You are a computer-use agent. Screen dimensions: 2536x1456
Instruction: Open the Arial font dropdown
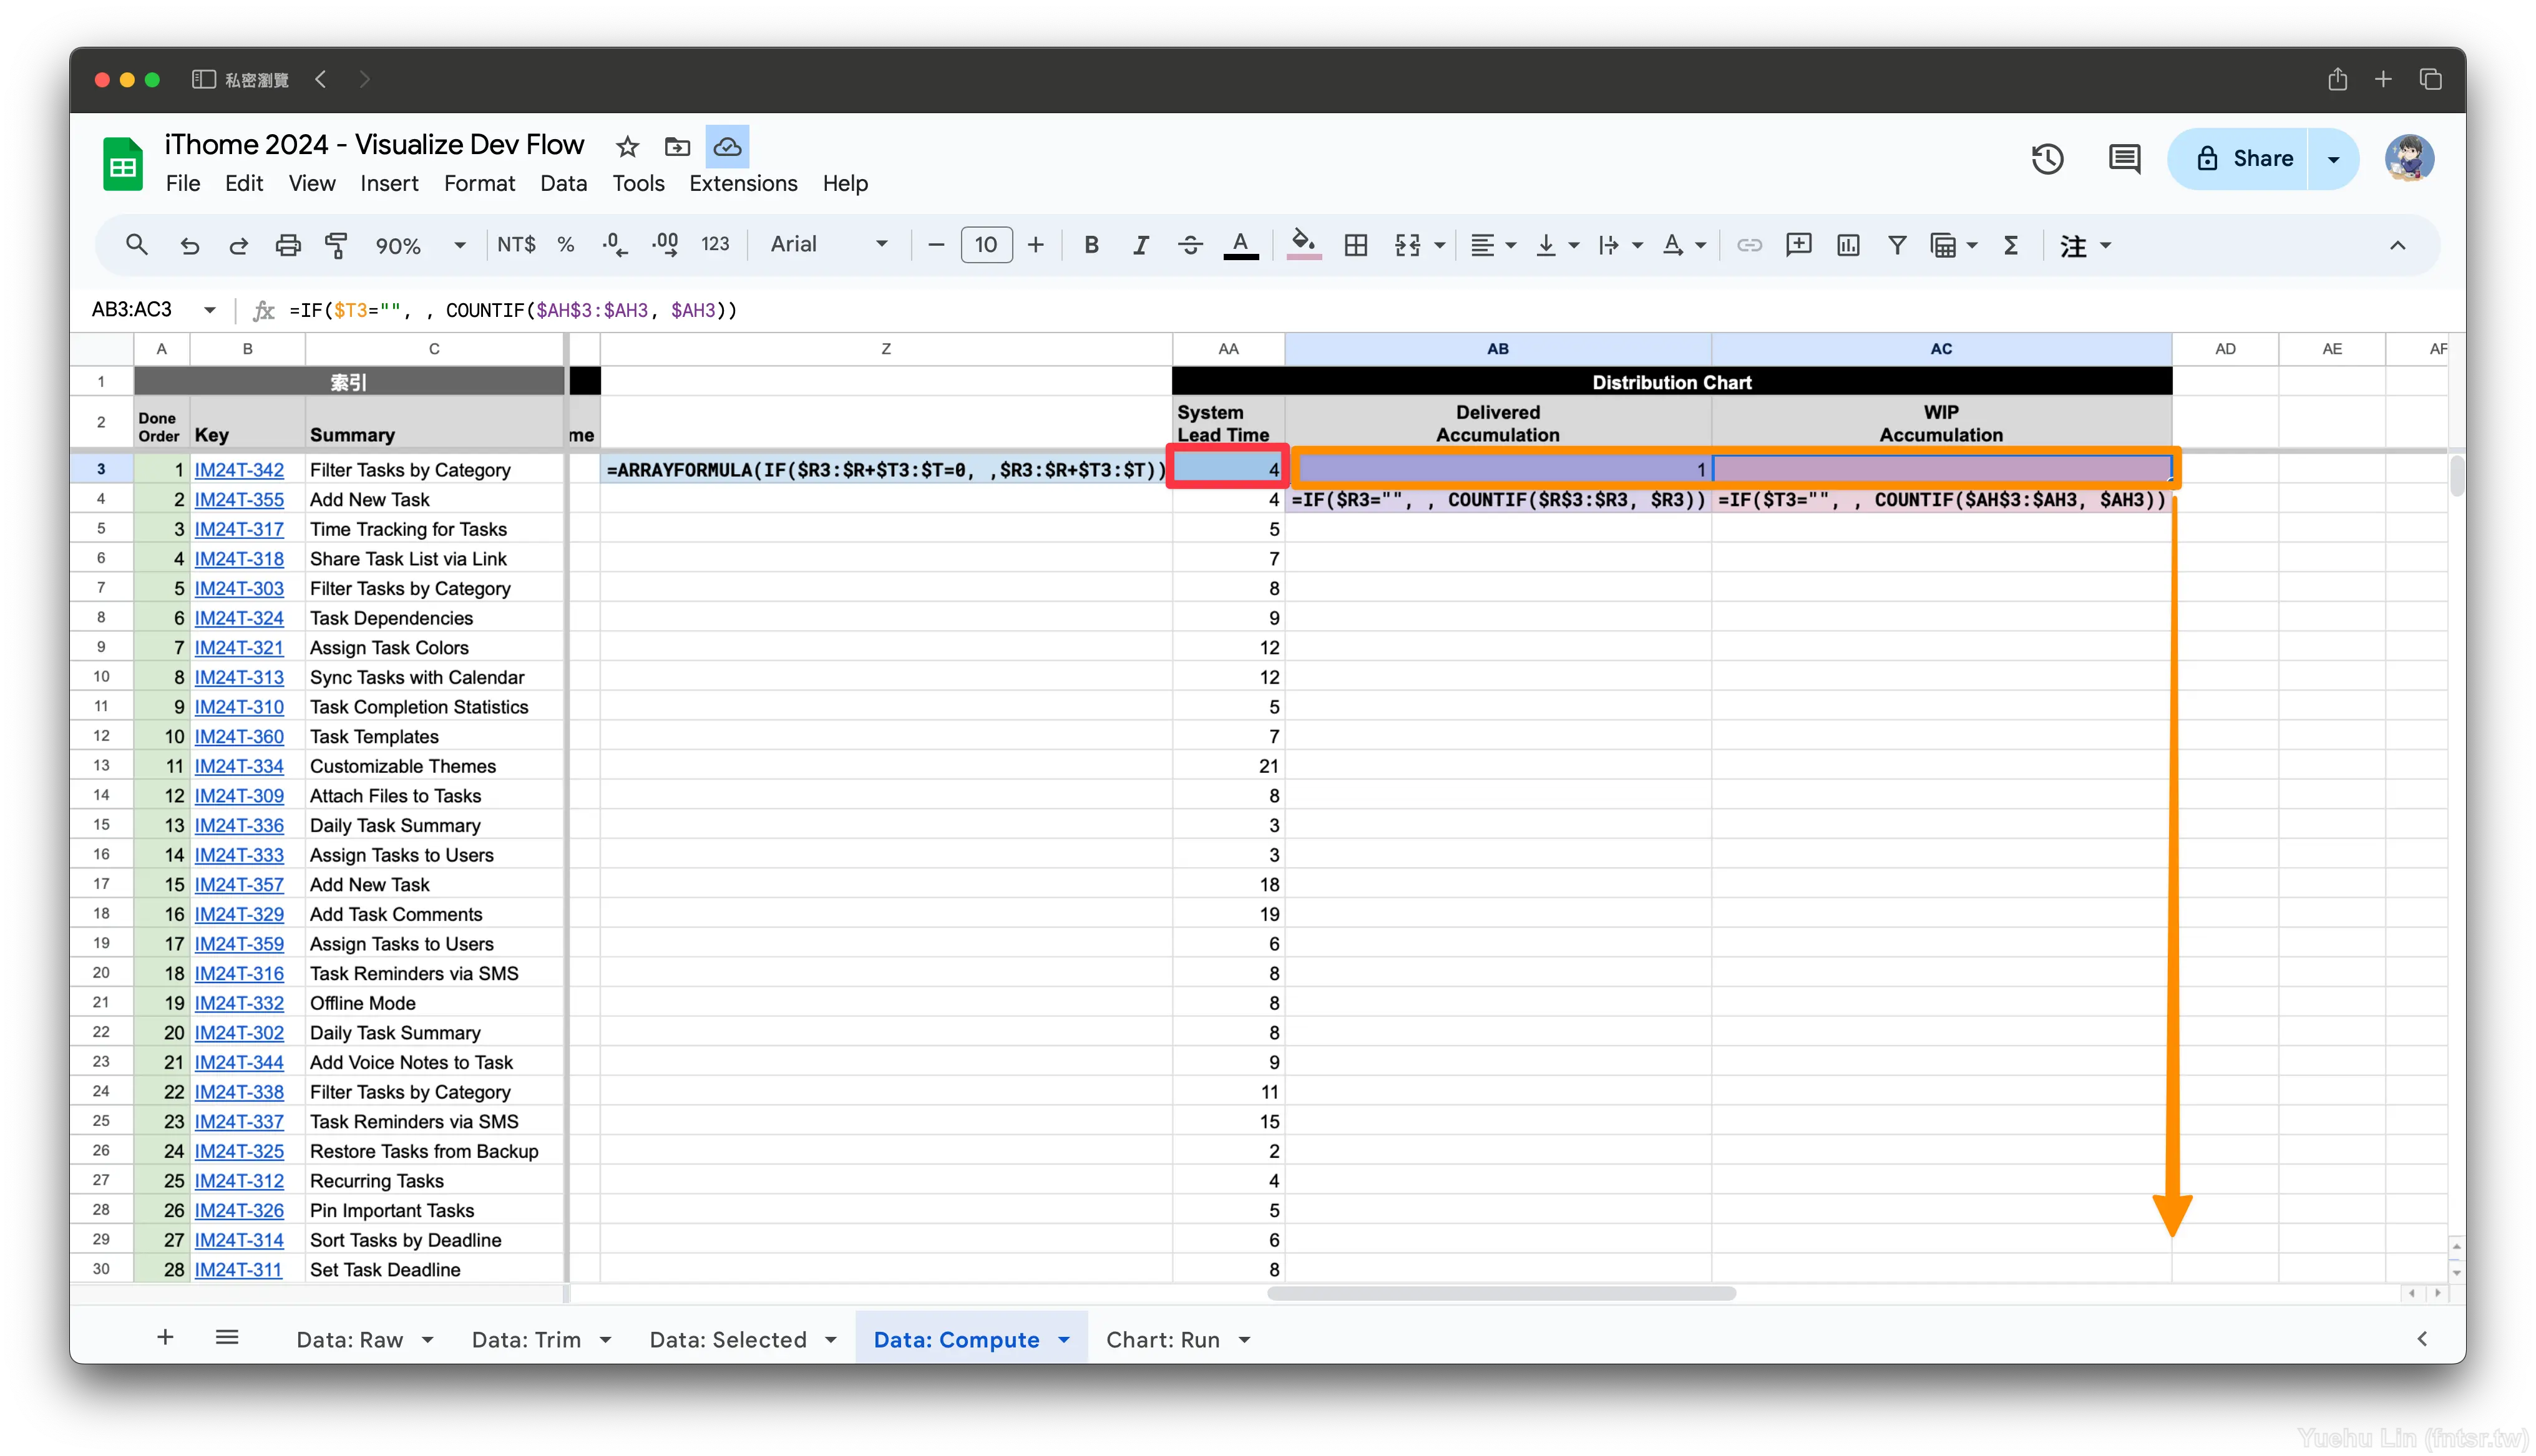[828, 245]
